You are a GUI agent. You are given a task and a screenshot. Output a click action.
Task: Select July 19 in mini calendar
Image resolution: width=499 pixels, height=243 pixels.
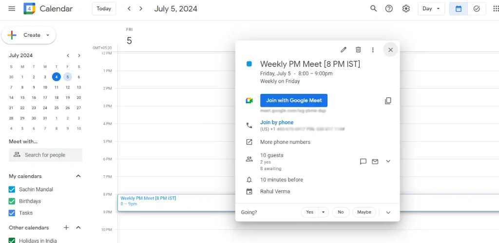67,98
